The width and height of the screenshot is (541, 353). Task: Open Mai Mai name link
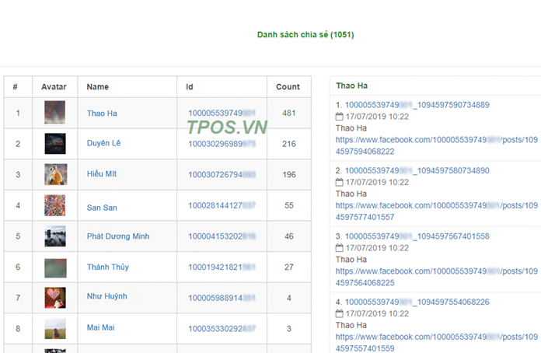point(100,327)
